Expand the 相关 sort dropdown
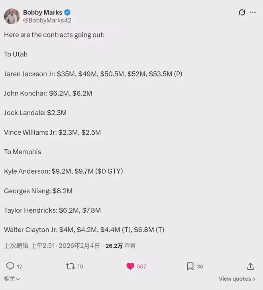The height and width of the screenshot is (290, 263). [12, 279]
